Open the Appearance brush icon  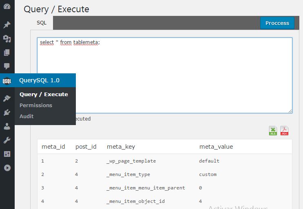point(7,98)
